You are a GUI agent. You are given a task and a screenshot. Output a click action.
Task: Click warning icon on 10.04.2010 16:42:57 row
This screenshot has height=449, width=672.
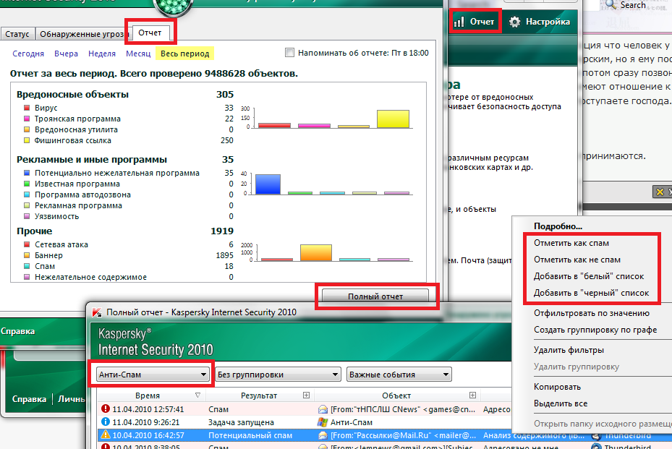(106, 435)
